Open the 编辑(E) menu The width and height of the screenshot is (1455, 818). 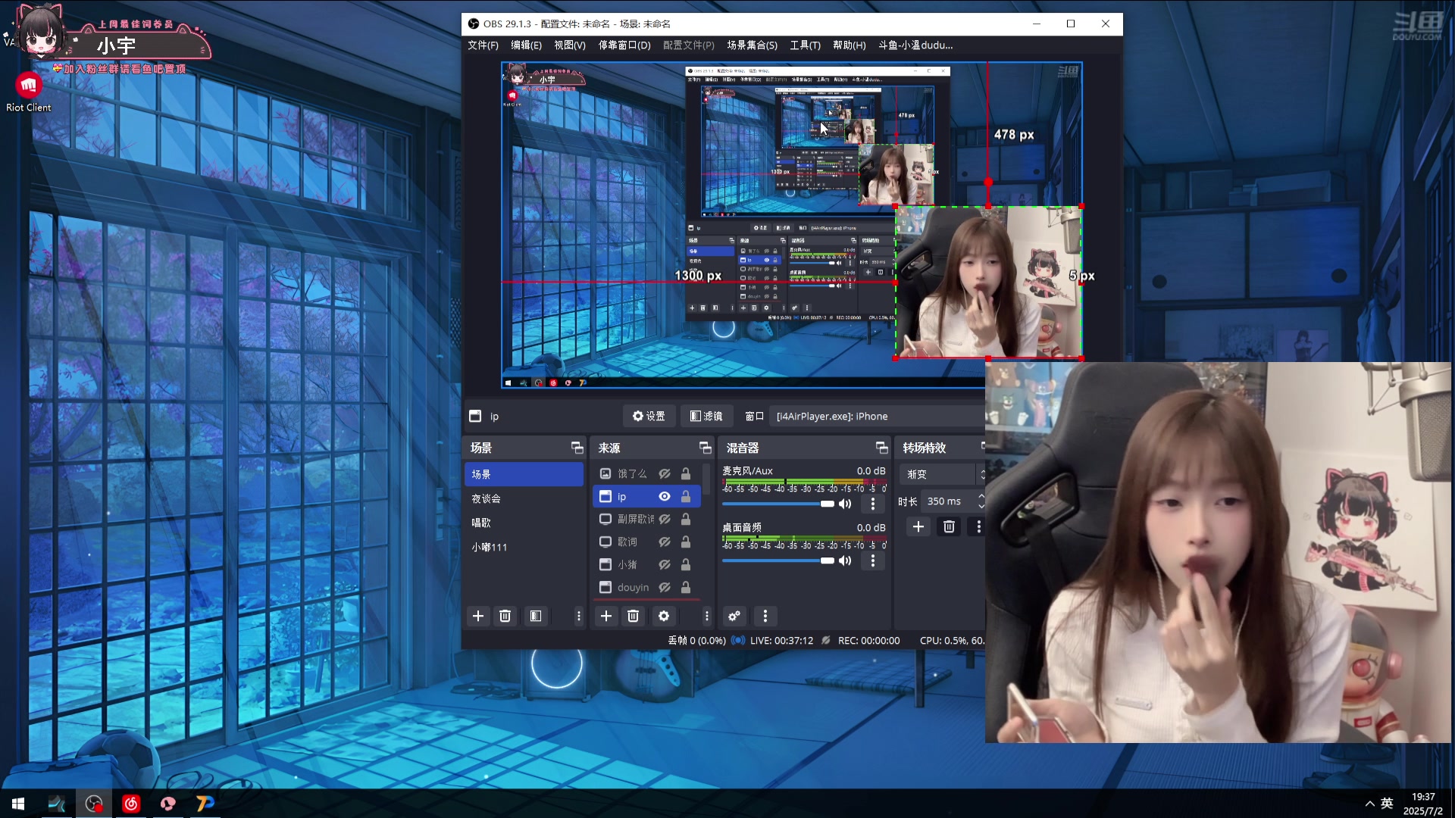526,45
